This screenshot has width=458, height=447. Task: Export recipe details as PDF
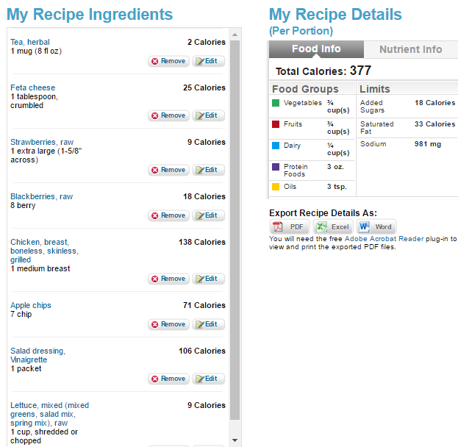(x=289, y=227)
